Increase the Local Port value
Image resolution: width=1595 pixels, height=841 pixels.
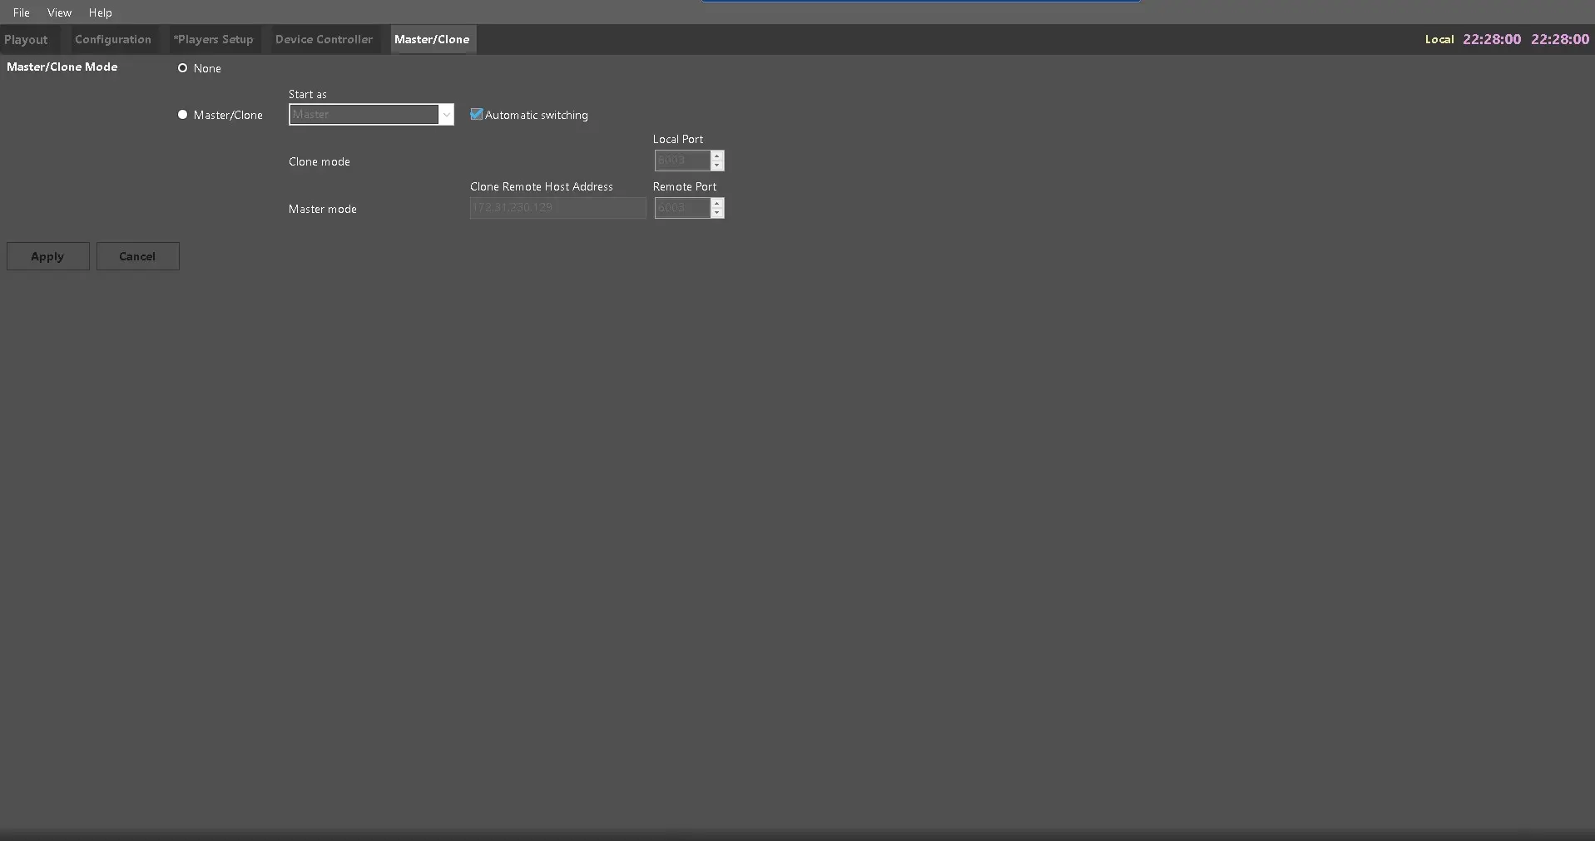[717, 156]
